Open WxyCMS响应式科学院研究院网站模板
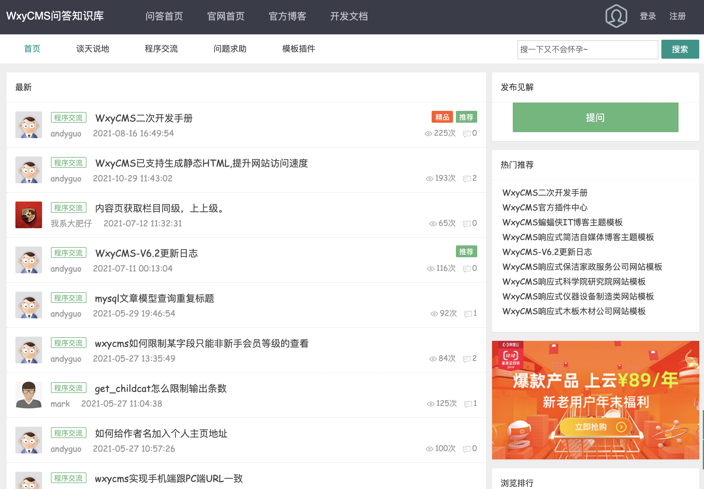The width and height of the screenshot is (704, 489). click(574, 281)
